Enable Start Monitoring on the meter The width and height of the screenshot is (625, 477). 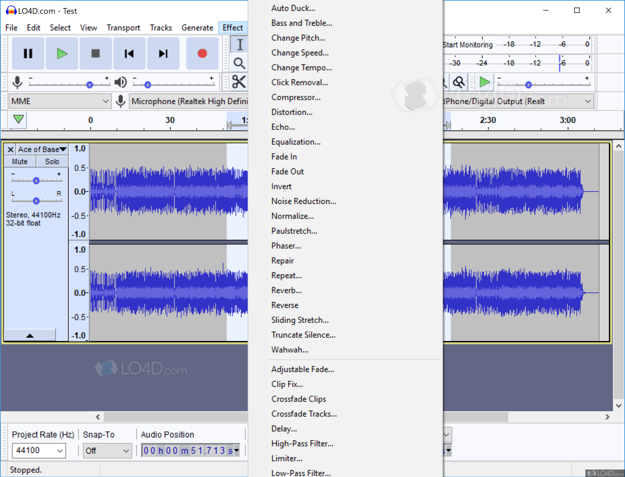click(x=468, y=44)
